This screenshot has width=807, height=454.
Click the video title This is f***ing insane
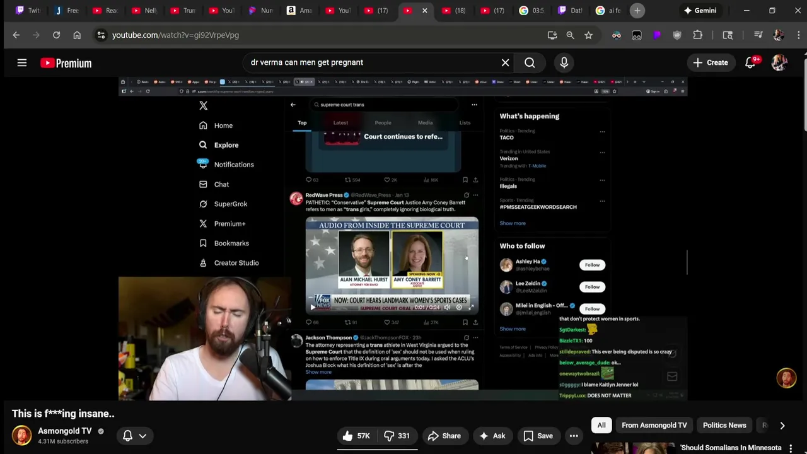click(x=63, y=414)
